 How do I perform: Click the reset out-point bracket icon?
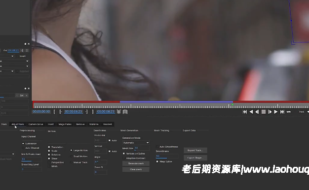click(93, 112)
